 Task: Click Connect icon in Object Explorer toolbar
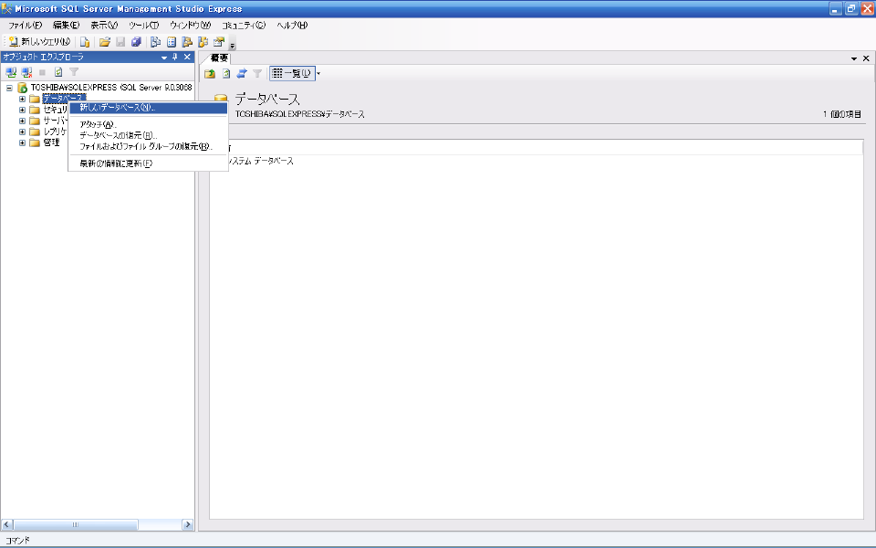(11, 72)
